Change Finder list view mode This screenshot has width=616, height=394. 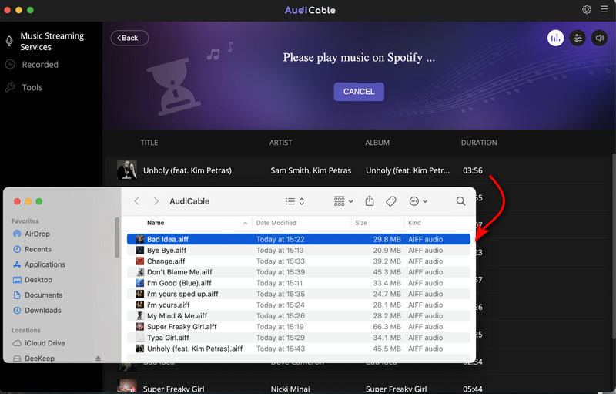point(295,201)
